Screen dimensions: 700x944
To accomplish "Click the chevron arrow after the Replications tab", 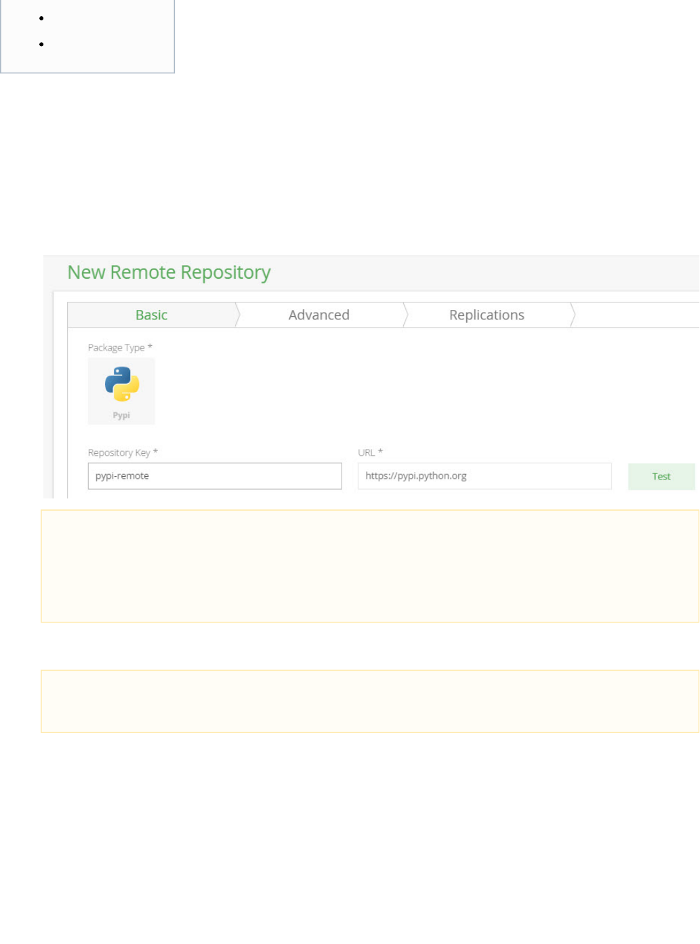I will pyautogui.click(x=573, y=315).
